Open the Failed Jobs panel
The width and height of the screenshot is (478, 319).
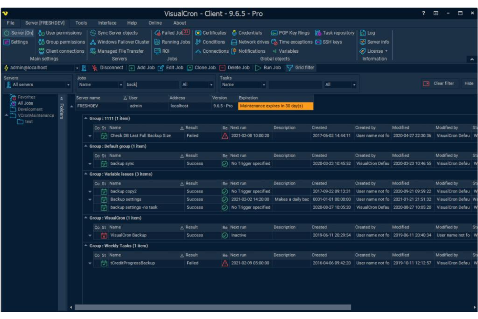[171, 33]
